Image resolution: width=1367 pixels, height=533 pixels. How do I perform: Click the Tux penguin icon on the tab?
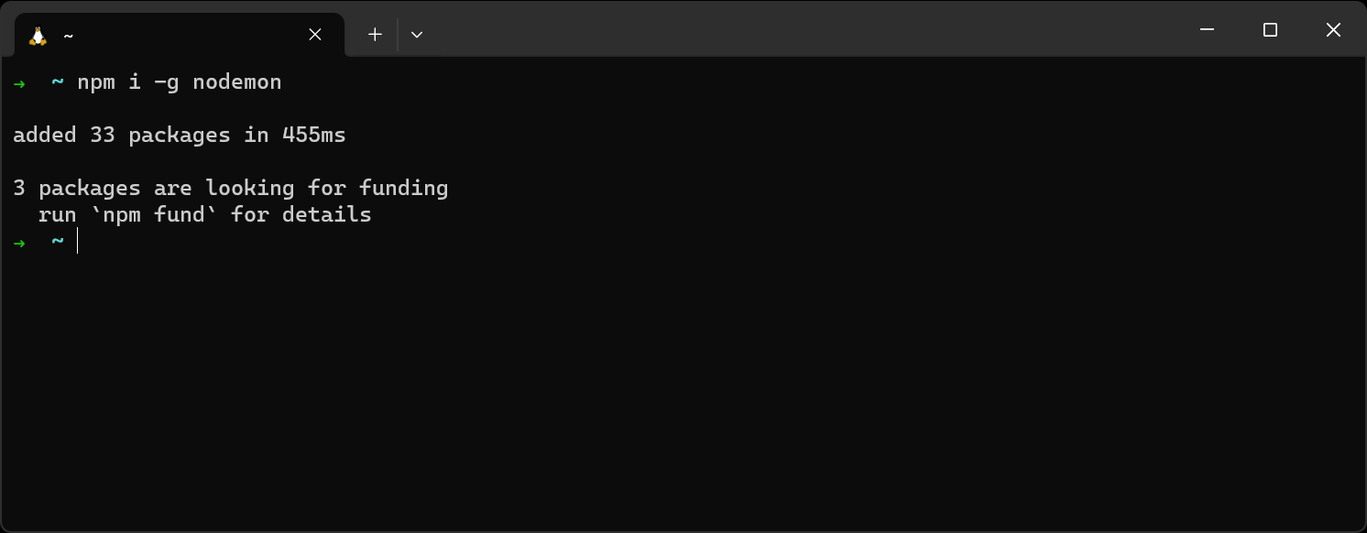37,34
